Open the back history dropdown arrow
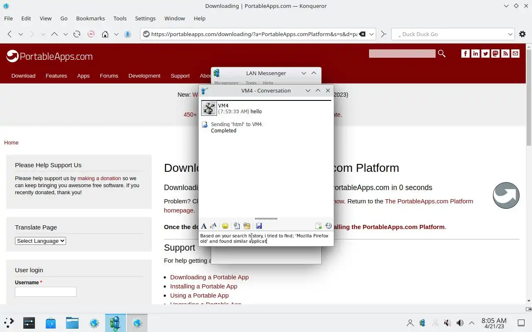 pos(20,34)
